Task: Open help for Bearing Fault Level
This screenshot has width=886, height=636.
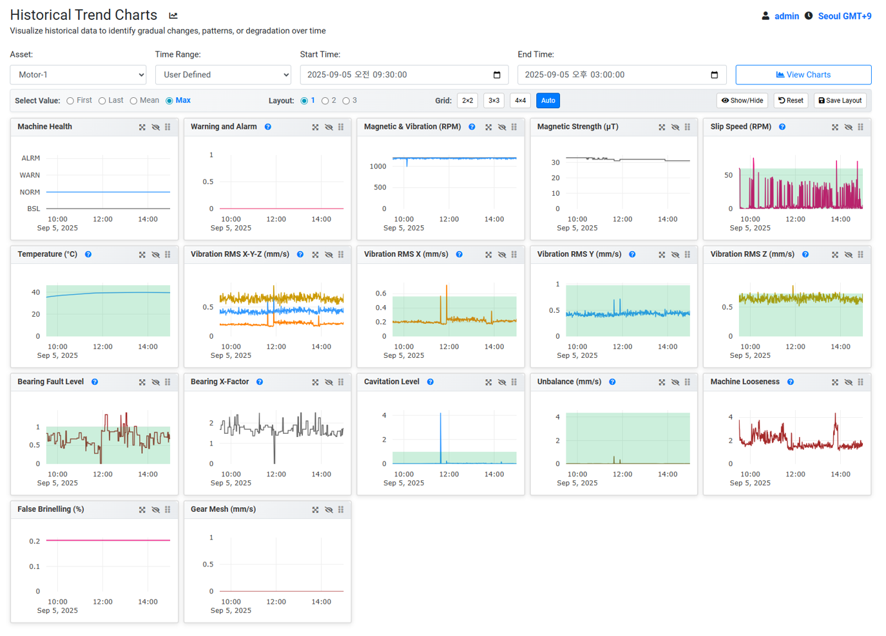Action: click(95, 382)
